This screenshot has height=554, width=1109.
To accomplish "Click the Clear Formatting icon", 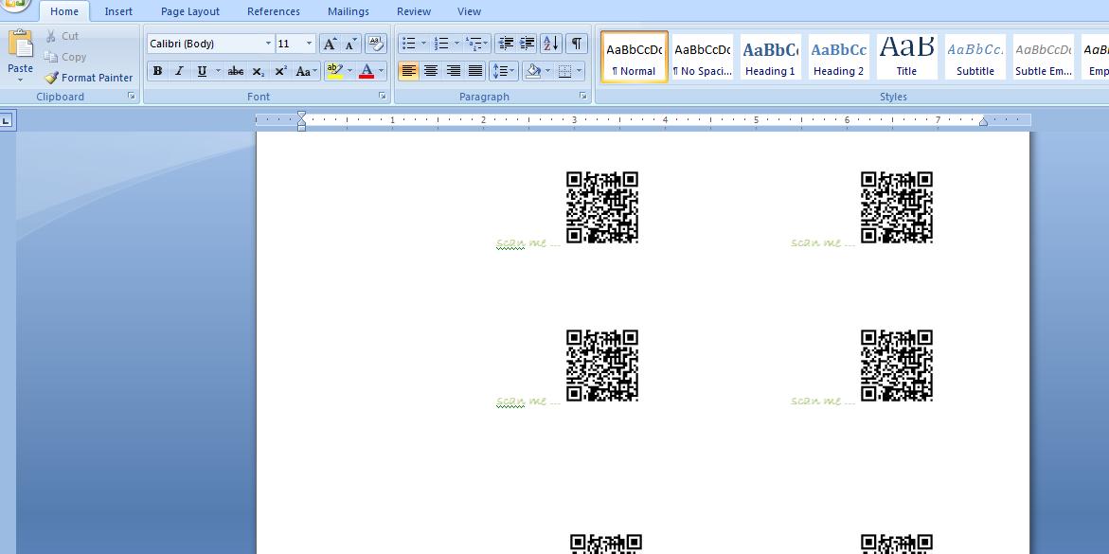I will [376, 44].
